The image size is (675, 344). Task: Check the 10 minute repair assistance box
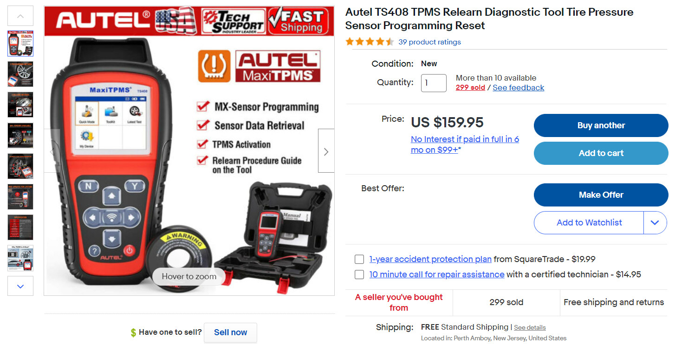(359, 275)
